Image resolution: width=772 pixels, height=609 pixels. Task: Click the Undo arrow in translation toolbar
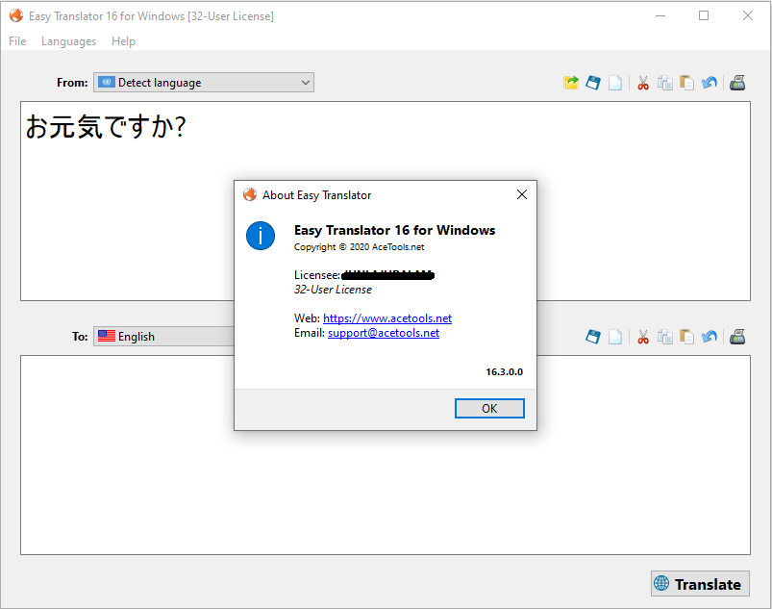(710, 337)
